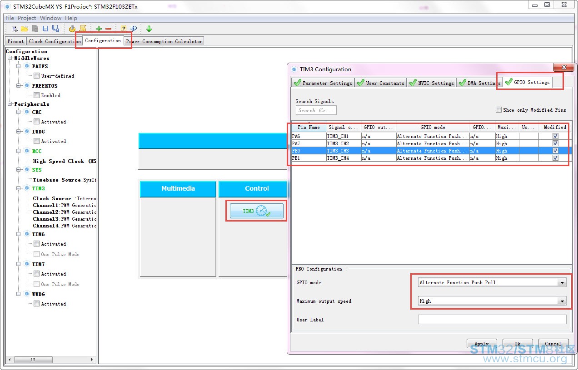Switch to the Clock Configuration tab

pos(55,41)
